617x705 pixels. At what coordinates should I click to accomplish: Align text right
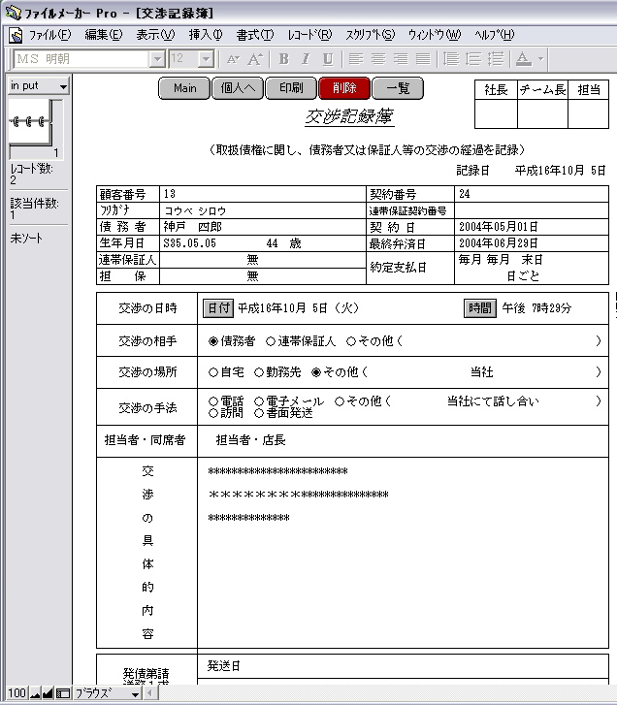click(x=401, y=59)
